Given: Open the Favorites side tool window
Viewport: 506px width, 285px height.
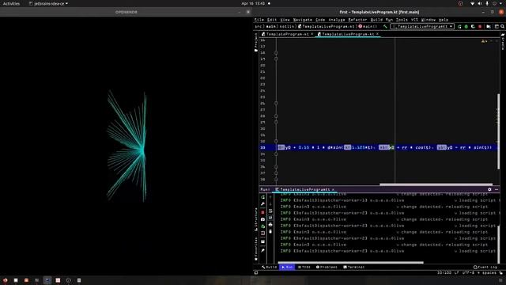Looking at the screenshot, I should 256,249.
